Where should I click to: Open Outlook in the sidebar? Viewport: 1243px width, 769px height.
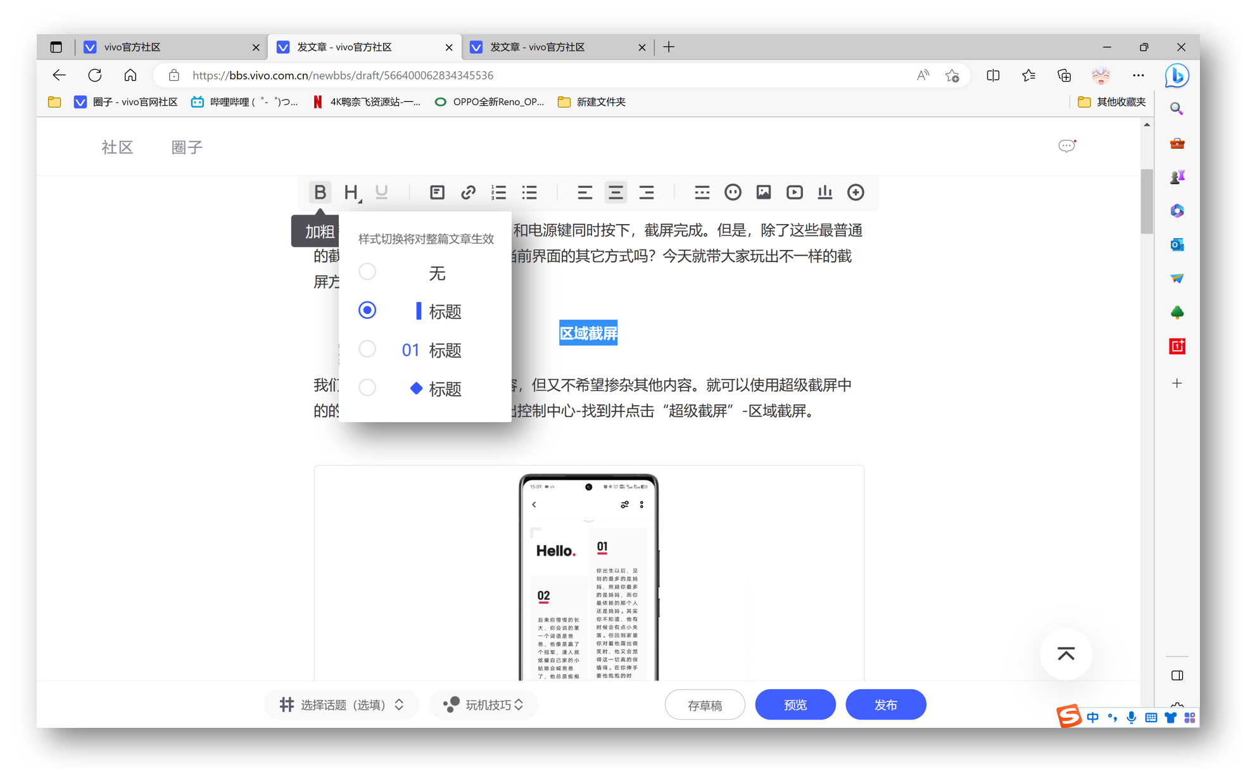point(1177,244)
